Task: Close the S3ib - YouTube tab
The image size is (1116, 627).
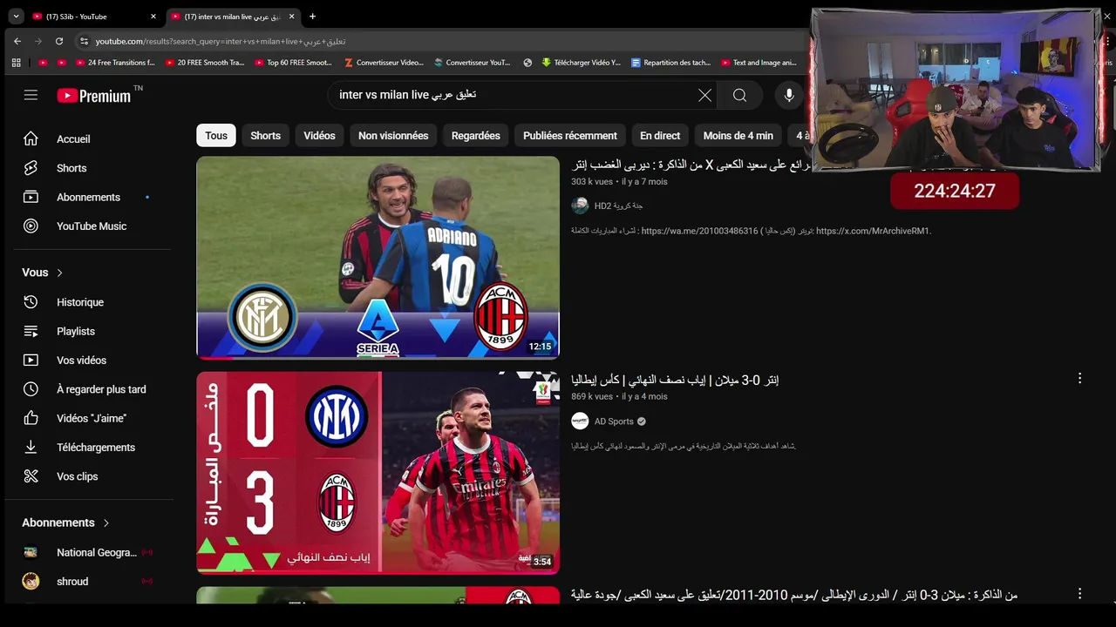Action: (153, 17)
